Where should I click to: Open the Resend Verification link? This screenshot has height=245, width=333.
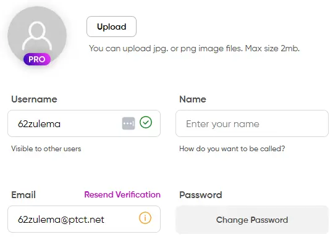pos(122,194)
